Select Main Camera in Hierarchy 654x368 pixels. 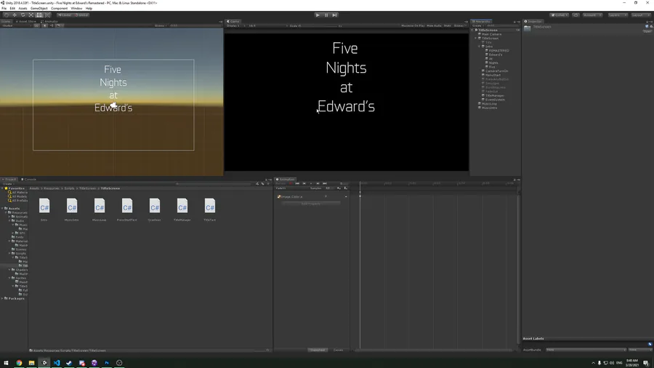(491, 34)
